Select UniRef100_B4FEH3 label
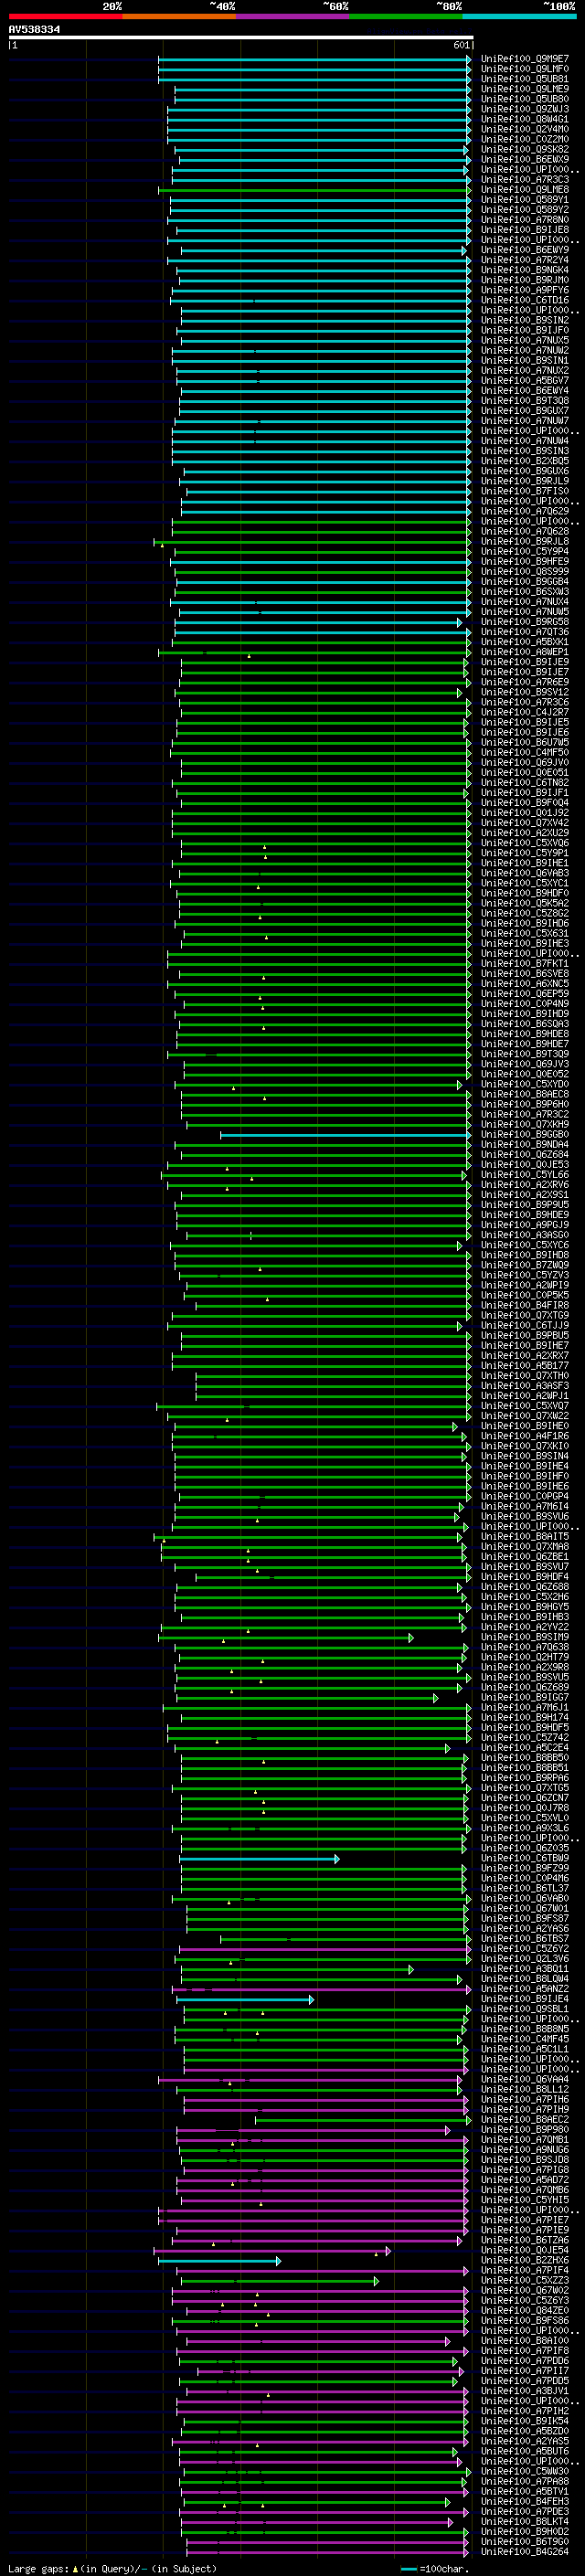This screenshot has height=2576, width=585. (x=525, y=2501)
